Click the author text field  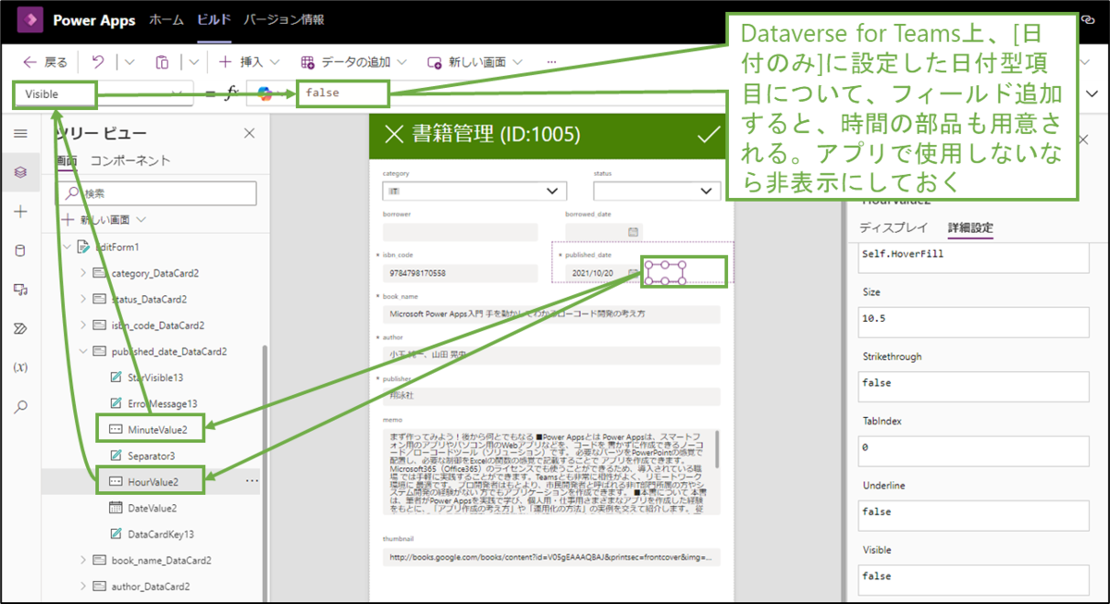pos(551,355)
